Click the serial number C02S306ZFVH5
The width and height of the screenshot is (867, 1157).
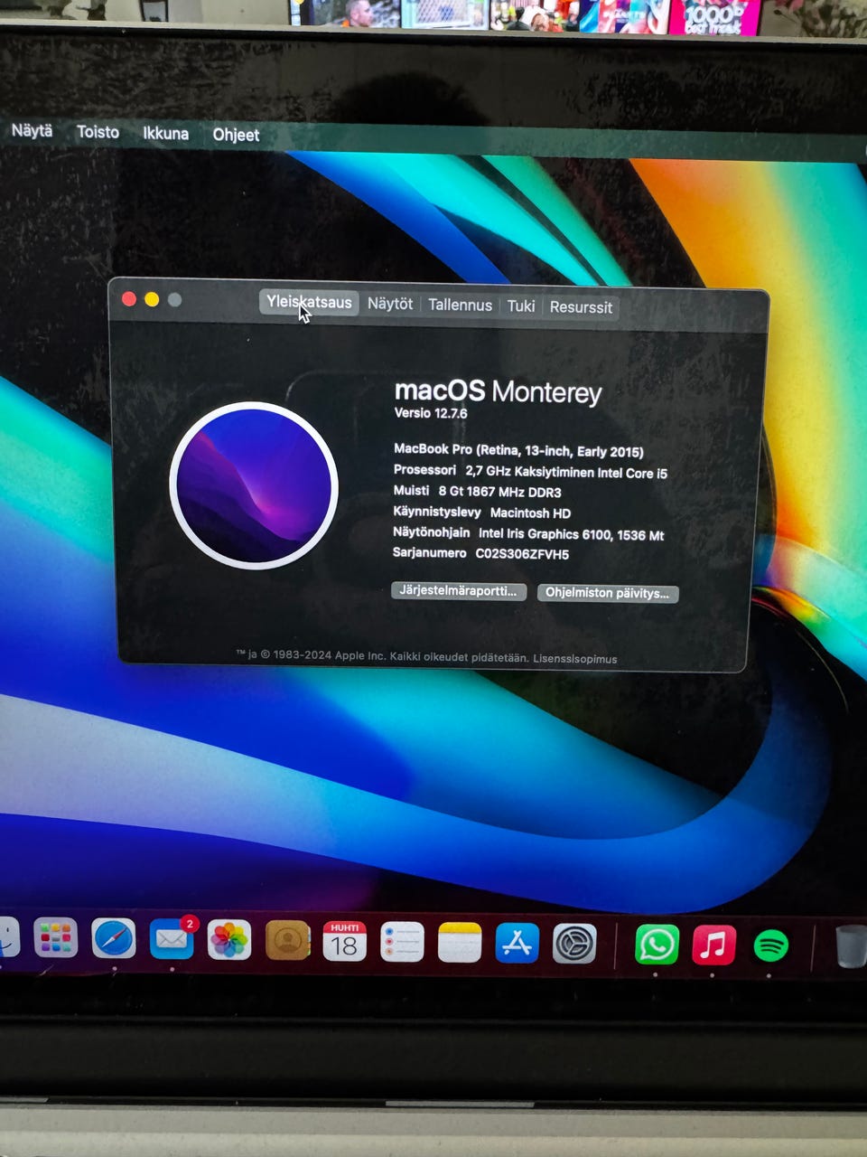point(522,554)
